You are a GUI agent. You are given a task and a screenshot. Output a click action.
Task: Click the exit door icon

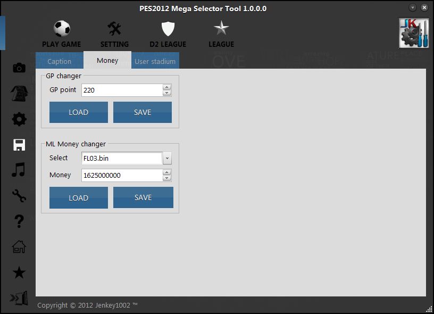click(x=19, y=299)
